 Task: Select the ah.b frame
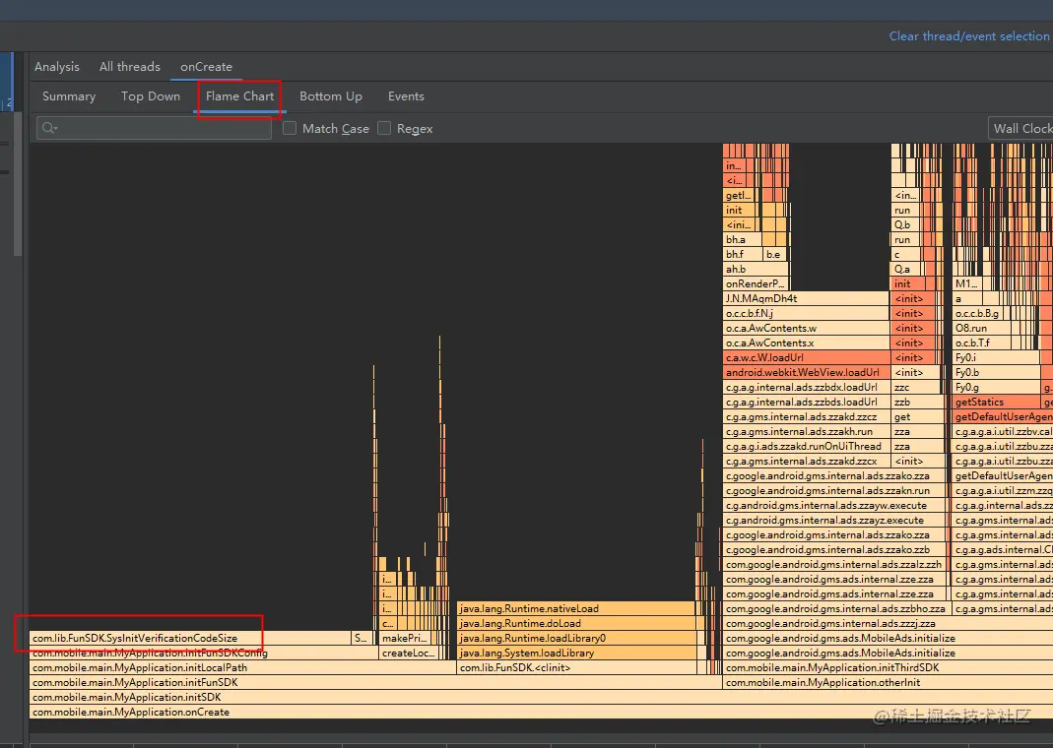point(755,269)
